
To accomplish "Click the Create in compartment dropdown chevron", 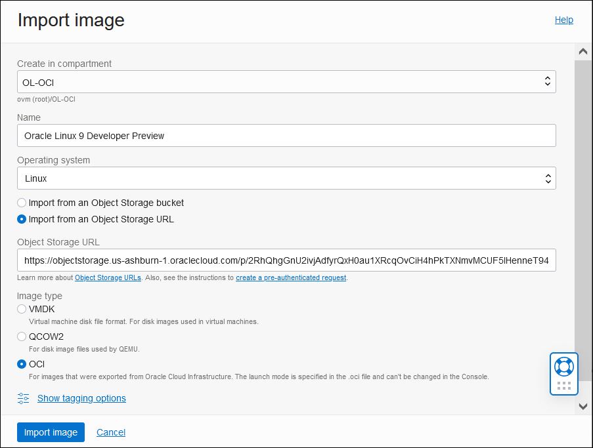I will click(547, 81).
